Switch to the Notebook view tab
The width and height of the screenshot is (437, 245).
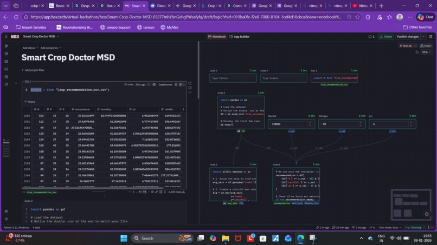pos(216,36)
